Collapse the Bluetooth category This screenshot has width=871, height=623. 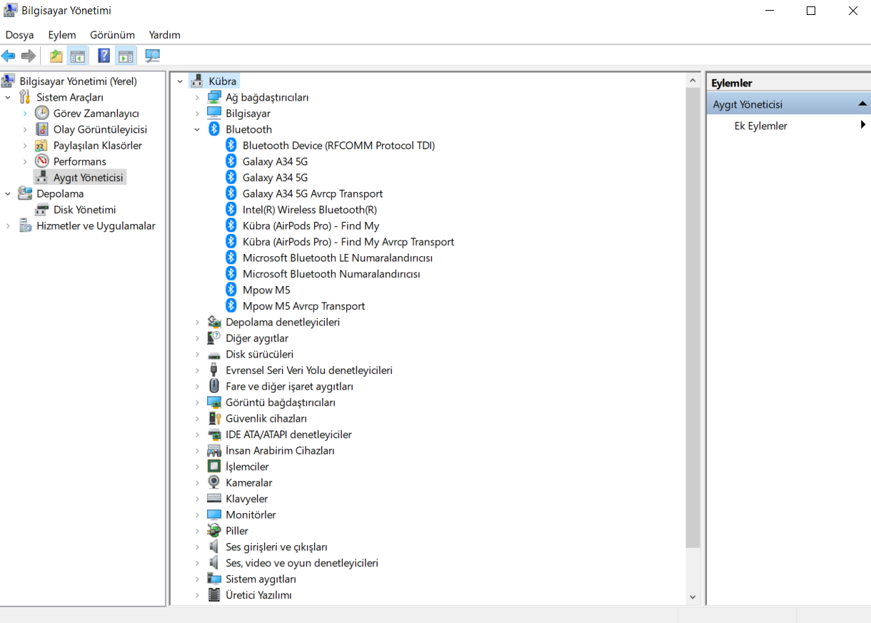(197, 129)
